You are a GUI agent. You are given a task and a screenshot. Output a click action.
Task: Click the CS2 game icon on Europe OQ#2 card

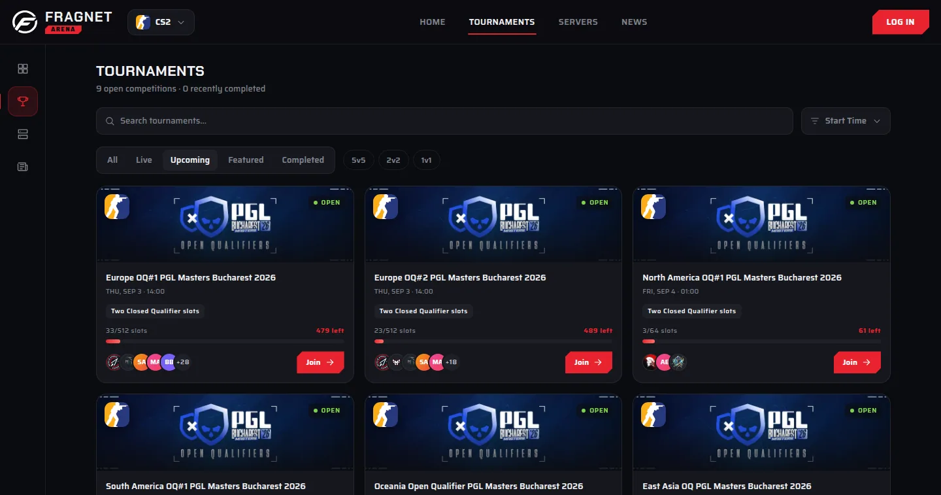(x=386, y=207)
